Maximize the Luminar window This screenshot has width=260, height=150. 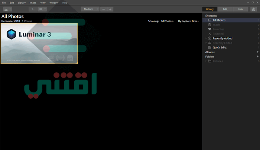pyautogui.click(x=253, y=3)
